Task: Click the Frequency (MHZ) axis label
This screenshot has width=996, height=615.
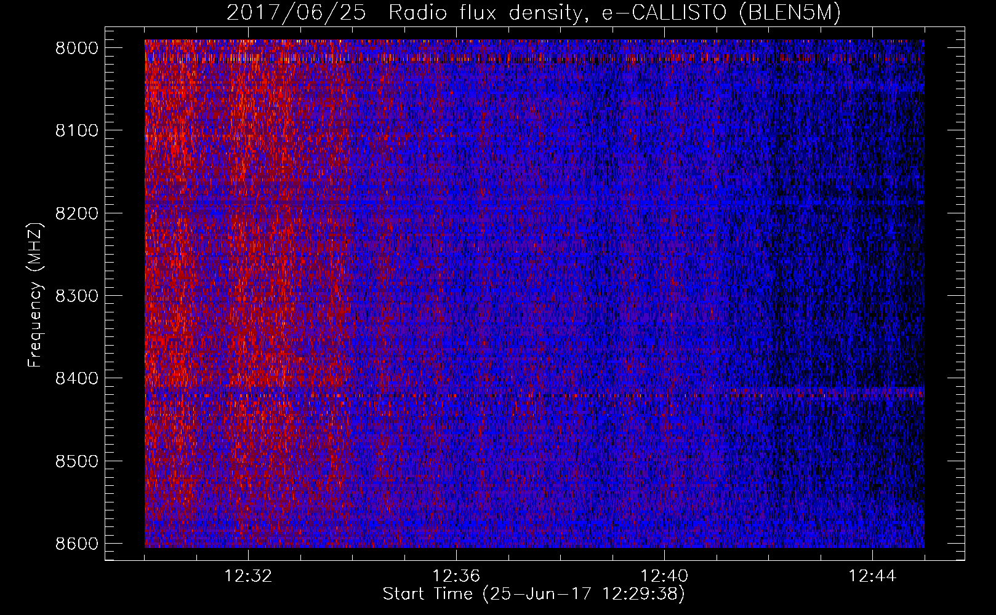Action: [x=35, y=295]
